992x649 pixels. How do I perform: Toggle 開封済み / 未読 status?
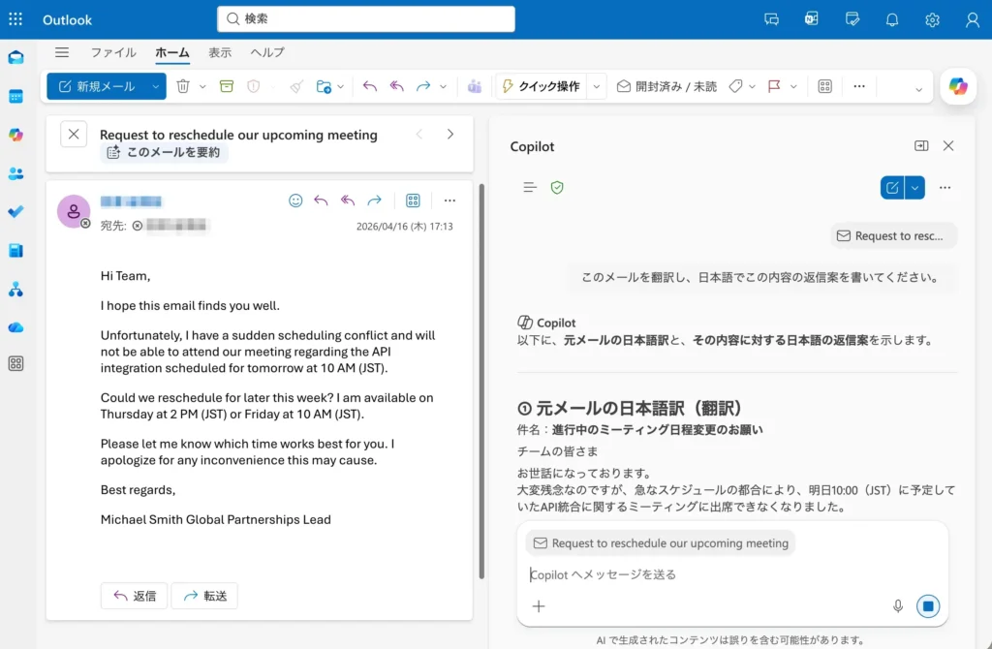click(666, 86)
